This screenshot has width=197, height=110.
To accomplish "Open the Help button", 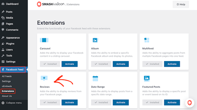I will click(x=181, y=4).
